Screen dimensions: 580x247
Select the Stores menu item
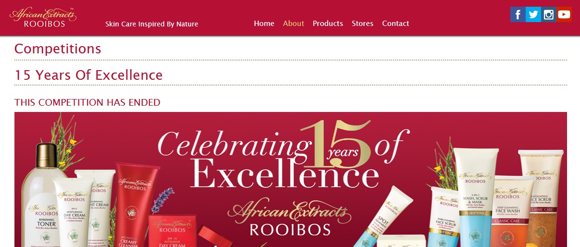tap(362, 23)
